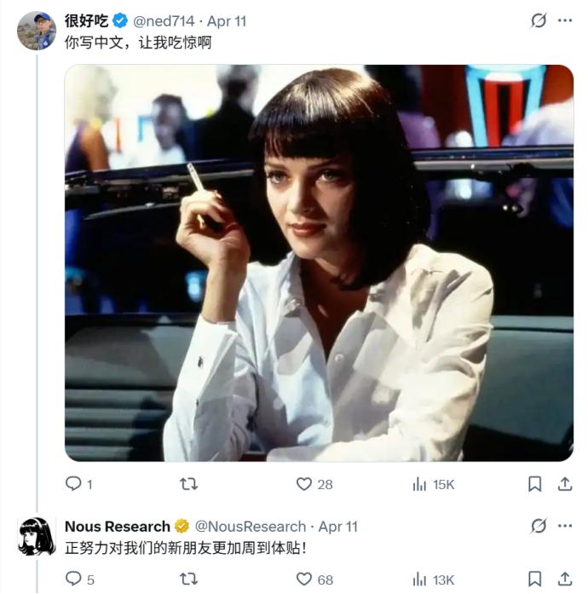Screen dimensions: 588x594
Task: Reply to the 很好吃 tweet
Action: click(x=74, y=484)
